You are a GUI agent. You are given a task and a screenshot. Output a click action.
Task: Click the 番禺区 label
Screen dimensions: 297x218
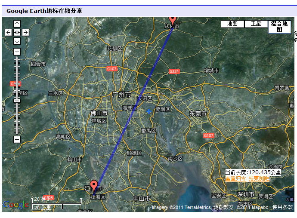148,131
